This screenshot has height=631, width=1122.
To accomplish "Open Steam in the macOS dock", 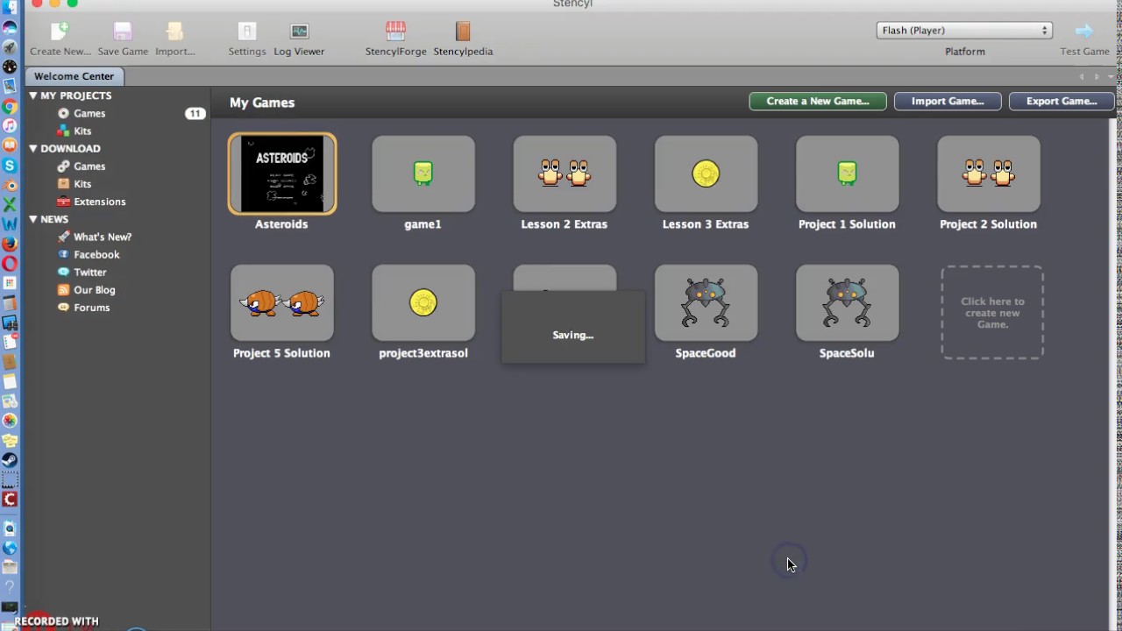I will [x=10, y=459].
